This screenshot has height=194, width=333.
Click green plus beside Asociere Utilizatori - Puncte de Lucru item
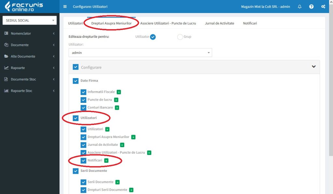[149, 153]
